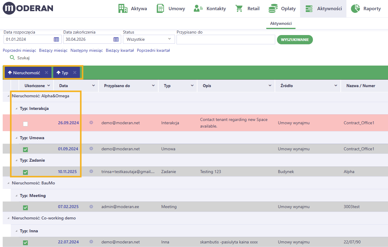Image resolution: width=388 pixels, height=247 pixels.
Task: Open the Typ column header menu
Action: coord(192,86)
